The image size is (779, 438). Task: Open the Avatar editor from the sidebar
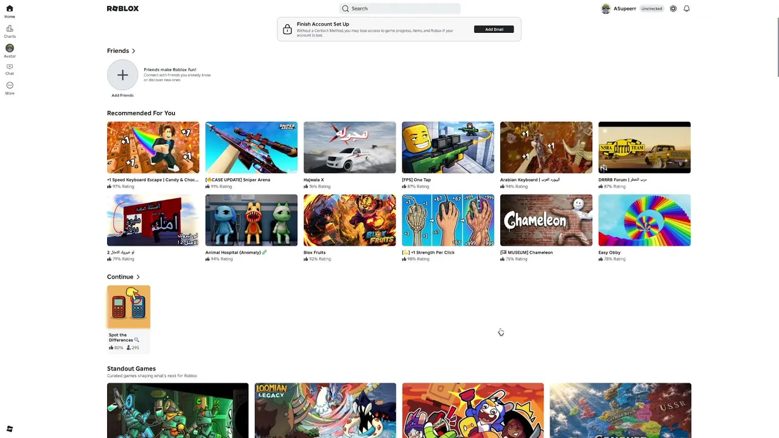[x=10, y=51]
